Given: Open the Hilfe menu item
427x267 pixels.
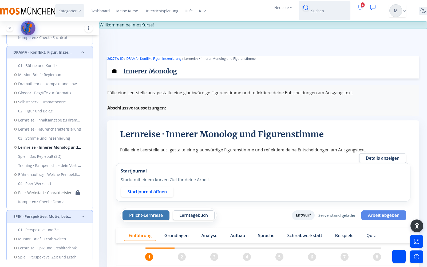Looking at the screenshot, I should [x=188, y=11].
